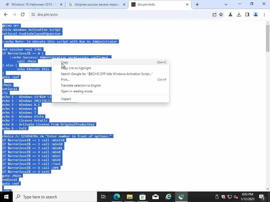Image resolution: width=270 pixels, height=202 pixels.
Task: Open a new tab with plus button
Action: tap(197, 5)
